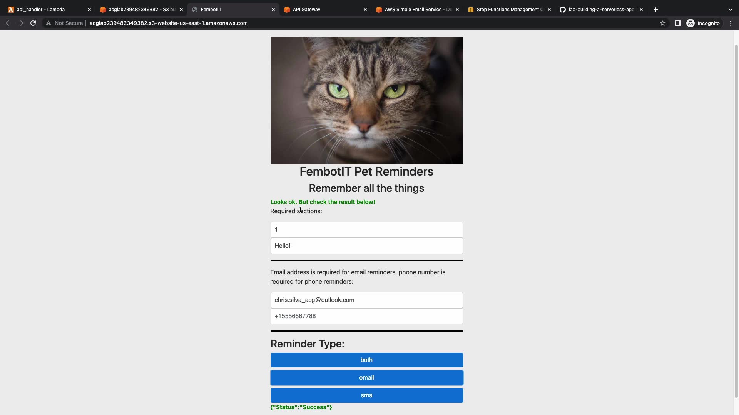
Task: Bookmark page with star icon
Action: (x=662, y=23)
